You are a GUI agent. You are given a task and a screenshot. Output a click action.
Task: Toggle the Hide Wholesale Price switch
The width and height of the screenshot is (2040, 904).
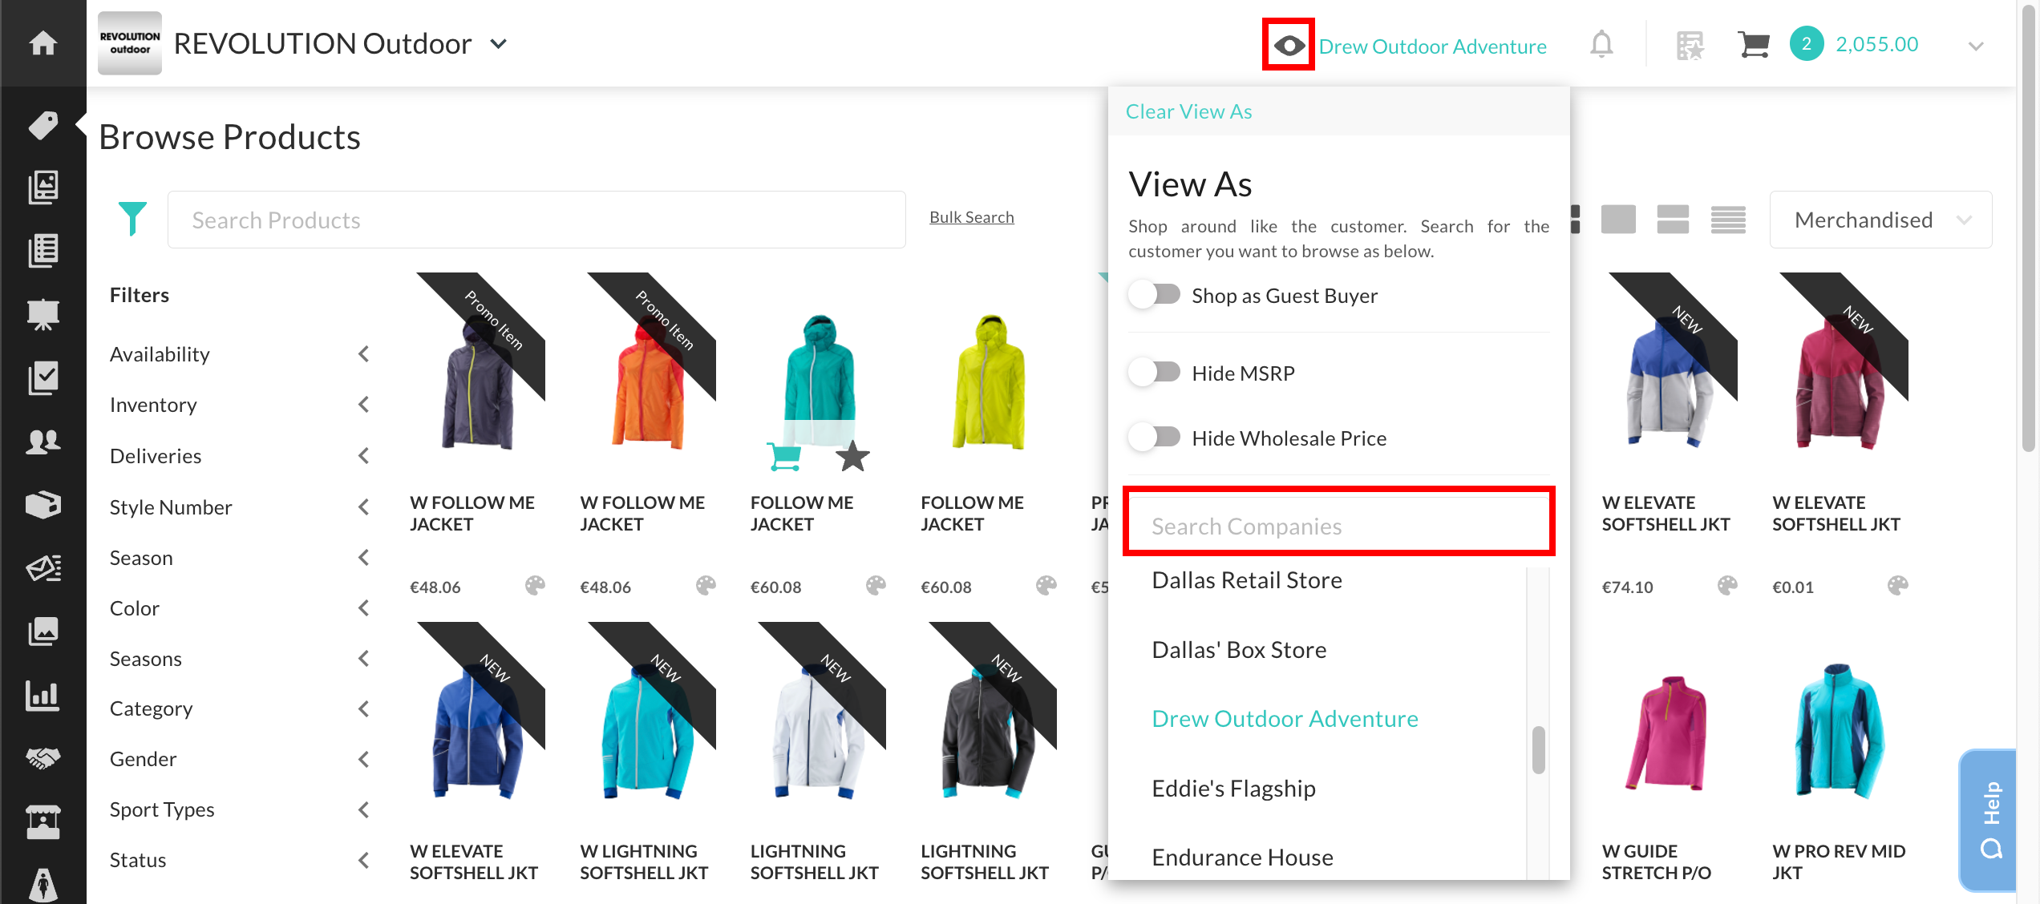click(1155, 438)
